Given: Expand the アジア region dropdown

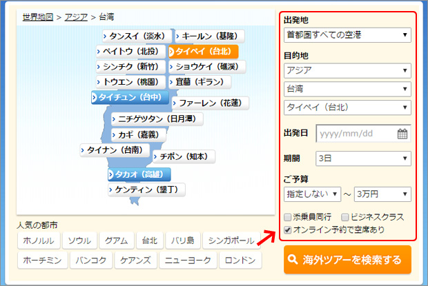Looking at the screenshot, I should coord(347,71).
